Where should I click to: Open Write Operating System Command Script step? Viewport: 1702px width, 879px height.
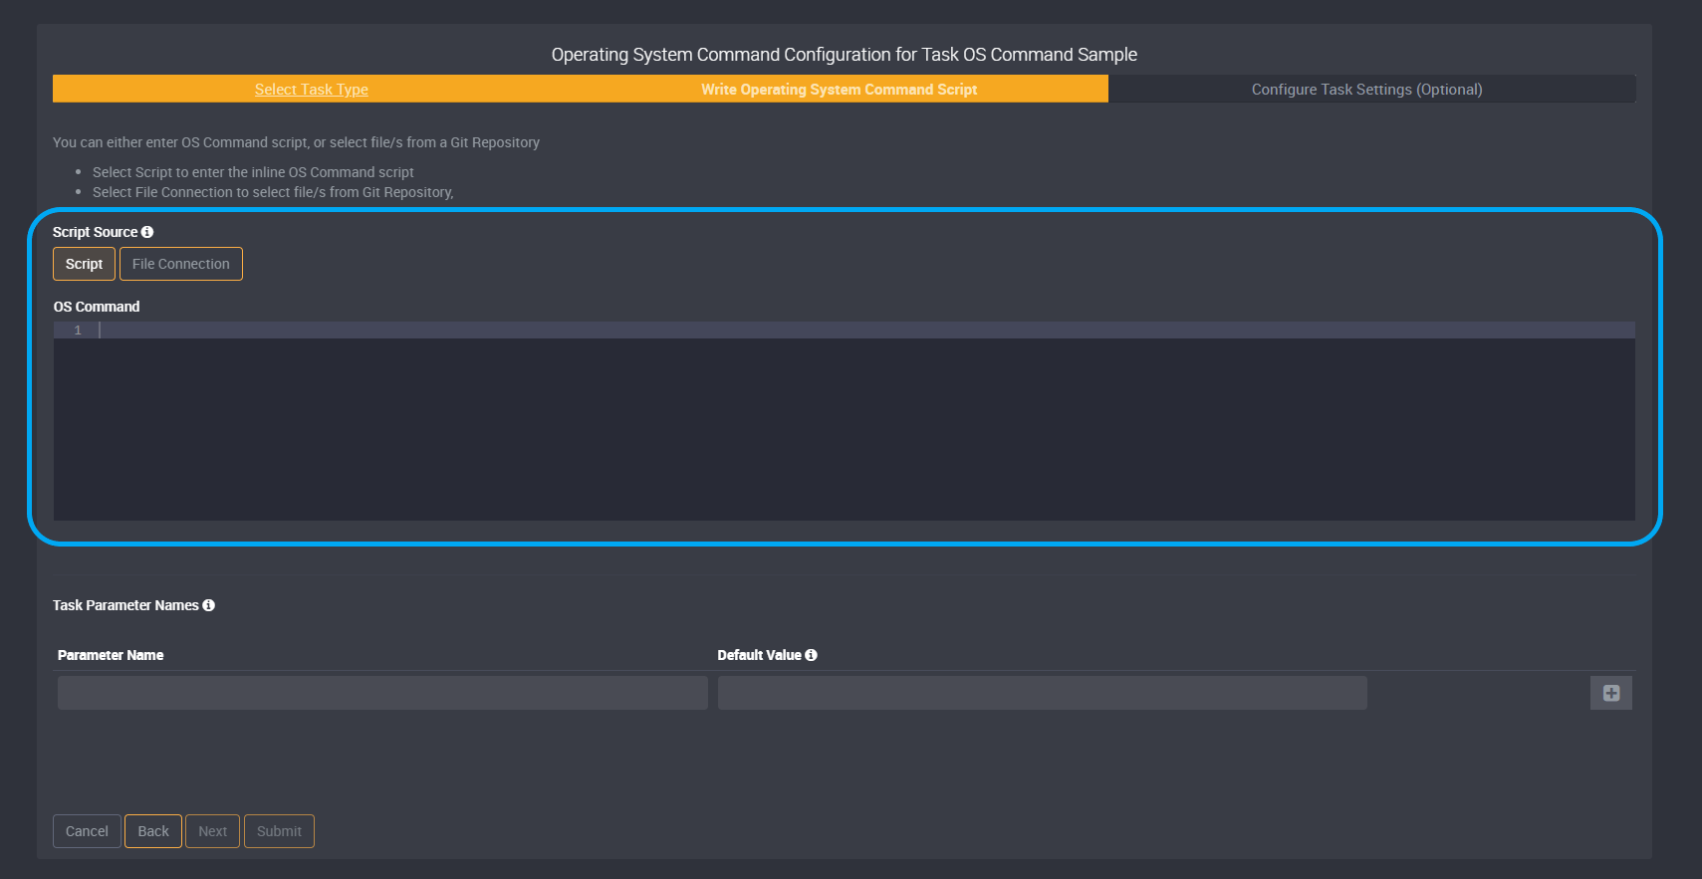pos(839,90)
